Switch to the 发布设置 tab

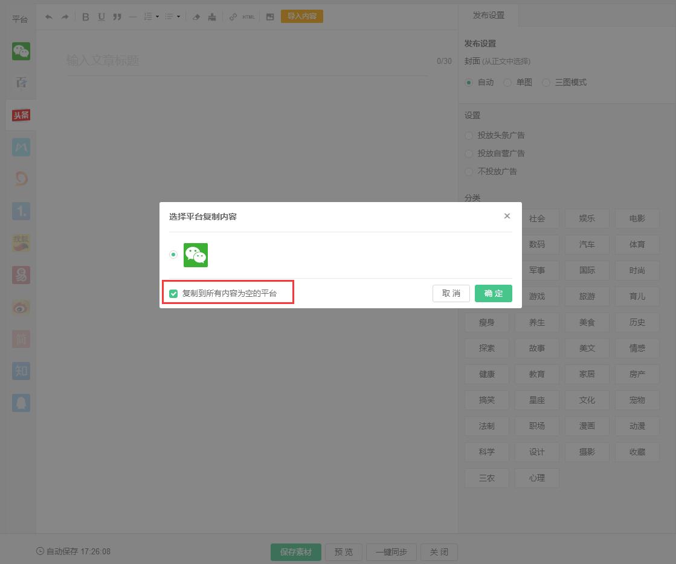pos(489,16)
